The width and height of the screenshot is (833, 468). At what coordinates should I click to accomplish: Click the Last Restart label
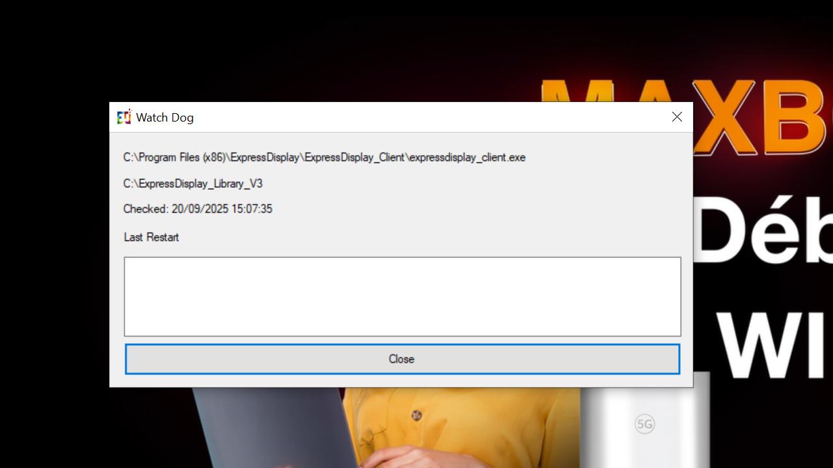click(151, 237)
